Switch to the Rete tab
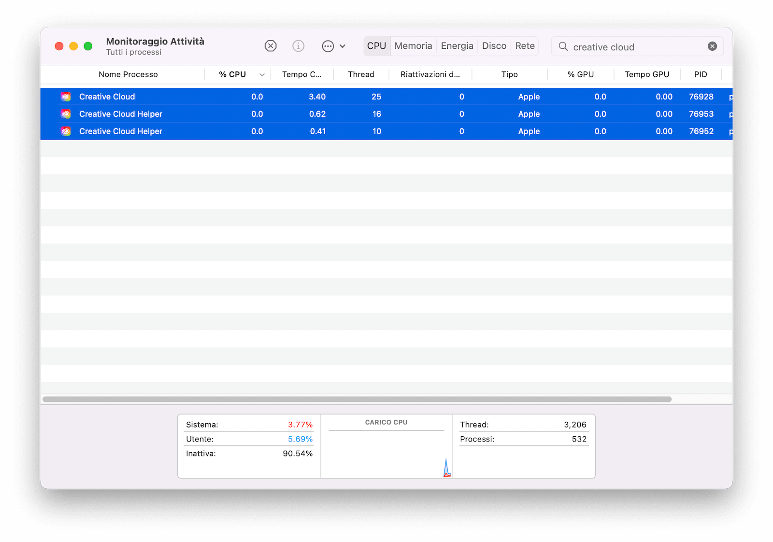The width and height of the screenshot is (773, 542). pyautogui.click(x=525, y=46)
